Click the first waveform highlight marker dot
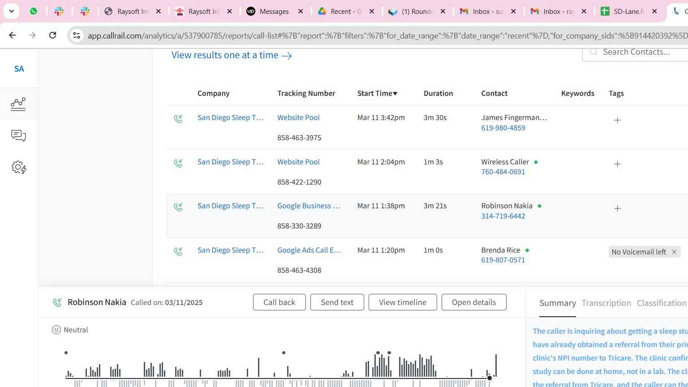Screen dimensions: 688x387 pos(66,353)
